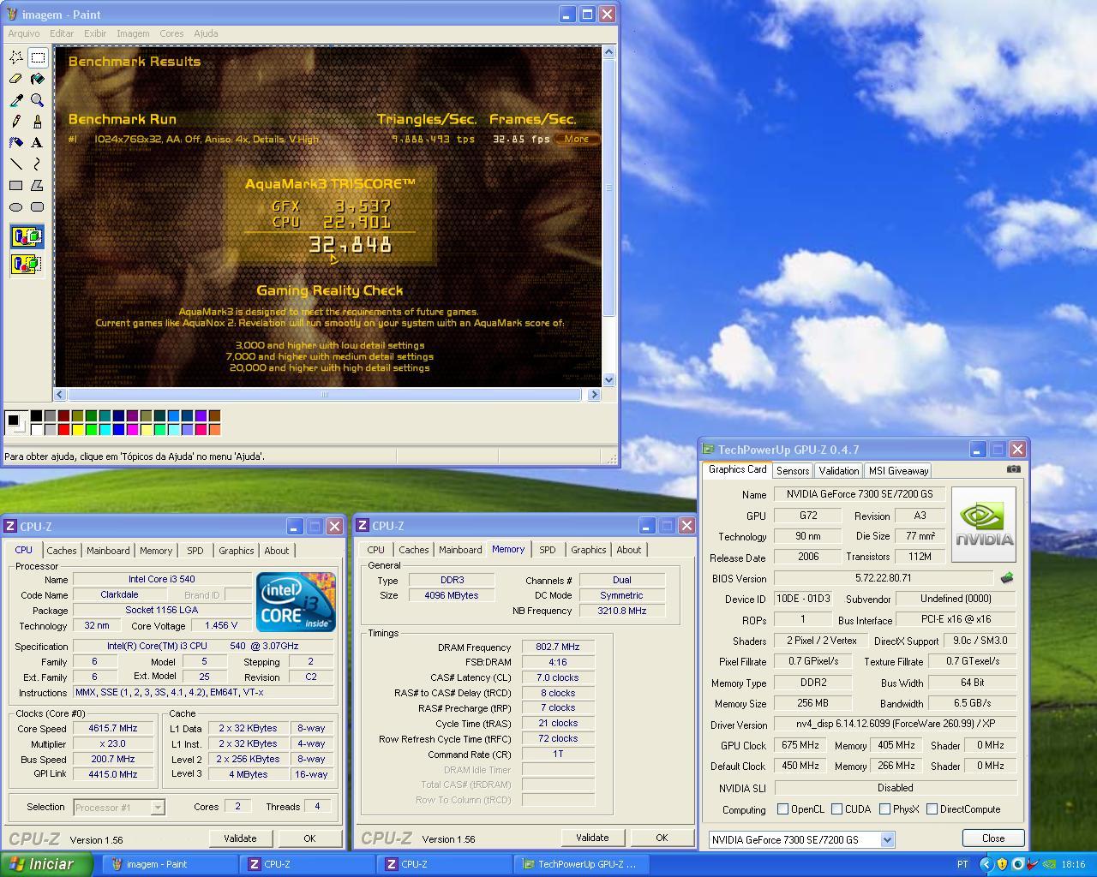Click the NVIDIA tray icon

(1048, 864)
